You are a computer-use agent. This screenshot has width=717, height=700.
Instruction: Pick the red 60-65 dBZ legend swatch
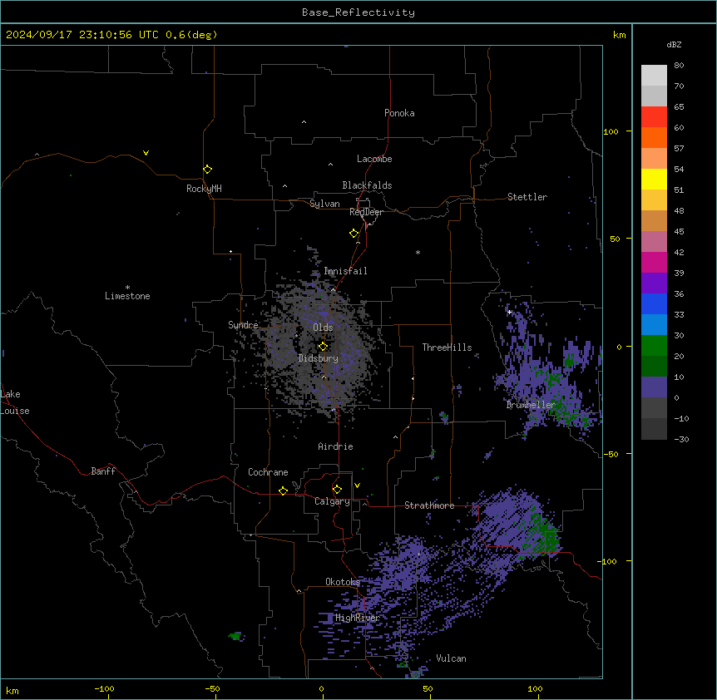coord(654,117)
